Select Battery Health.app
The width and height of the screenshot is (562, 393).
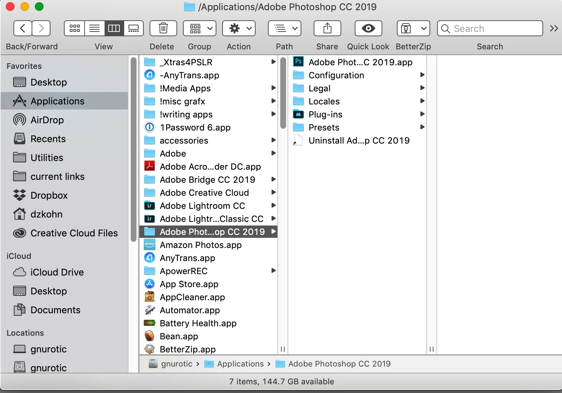pyautogui.click(x=208, y=323)
